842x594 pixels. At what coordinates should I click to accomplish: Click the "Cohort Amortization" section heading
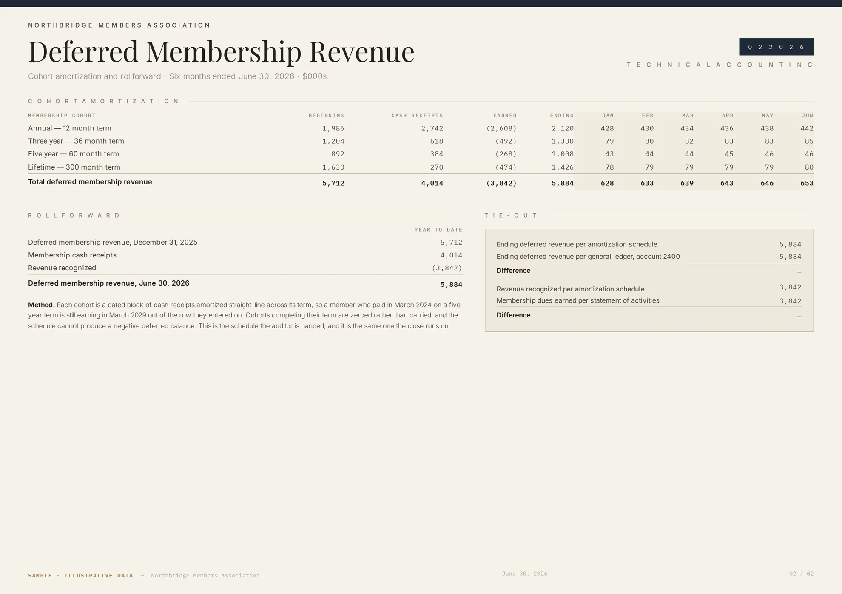point(104,101)
